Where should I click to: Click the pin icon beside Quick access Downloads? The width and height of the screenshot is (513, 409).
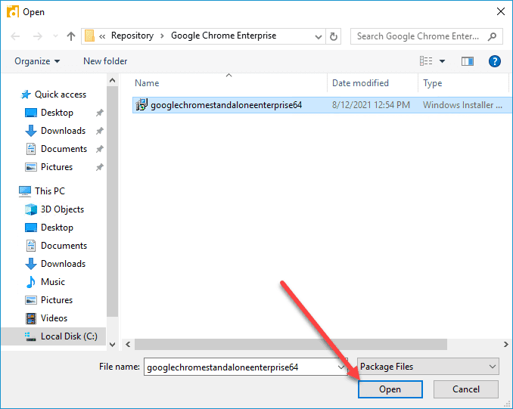[x=99, y=131]
